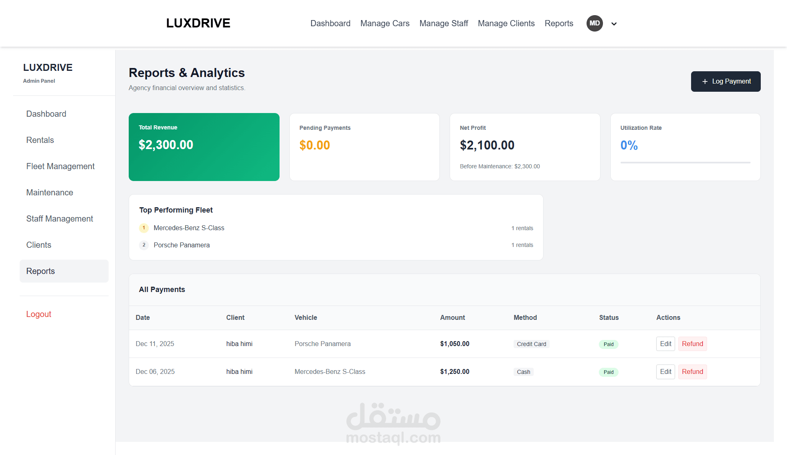Select Reports in the top navigation bar
Viewport: 787px width, 455px height.
click(x=559, y=23)
